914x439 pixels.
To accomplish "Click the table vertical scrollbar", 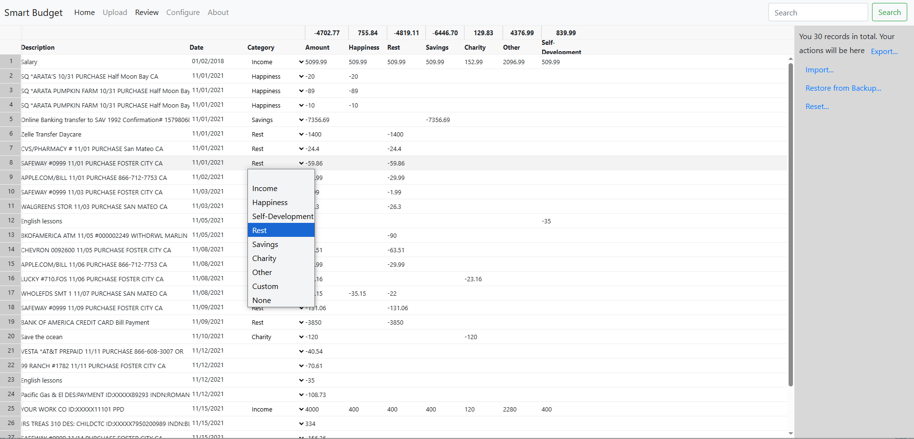I will [x=790, y=222].
